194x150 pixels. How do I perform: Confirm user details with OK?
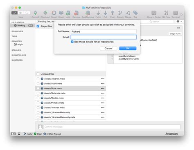[x=128, y=48]
